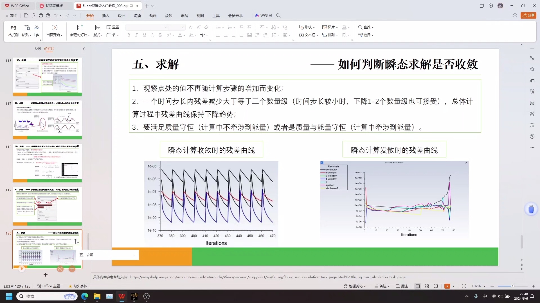Switch to slide sorter view icon

[426, 286]
